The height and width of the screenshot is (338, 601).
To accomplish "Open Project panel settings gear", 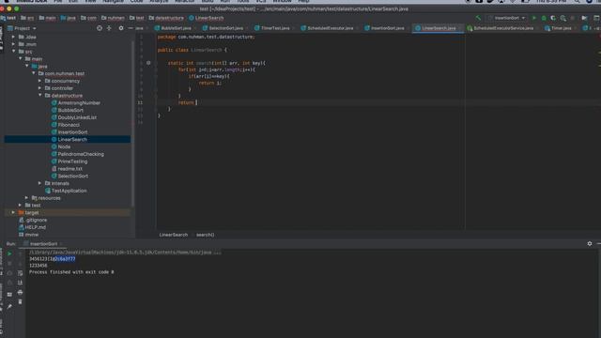I will (x=121, y=28).
